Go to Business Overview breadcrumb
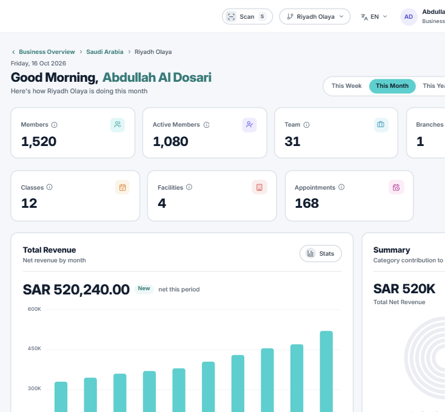Image resolution: width=445 pixels, height=412 pixels. pos(47,52)
